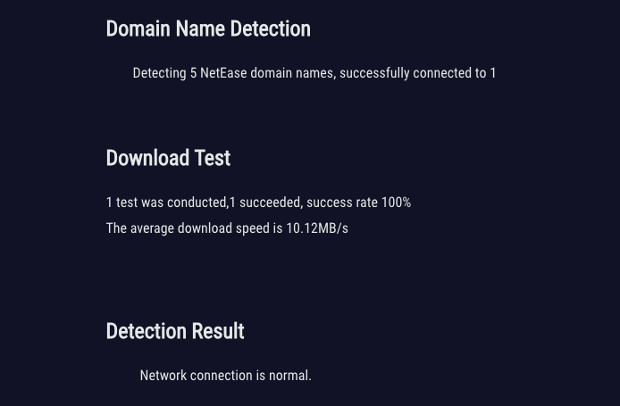Click the Download Test heading

pos(168,158)
